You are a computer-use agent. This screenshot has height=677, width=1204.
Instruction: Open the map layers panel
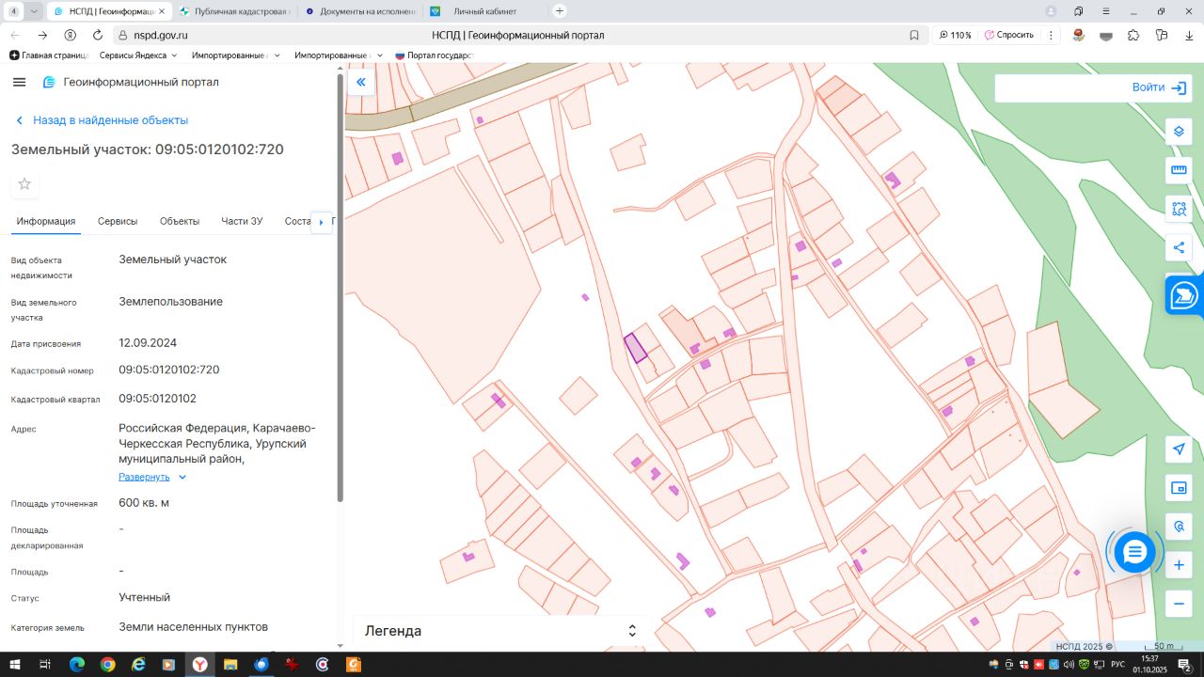pyautogui.click(x=1179, y=132)
